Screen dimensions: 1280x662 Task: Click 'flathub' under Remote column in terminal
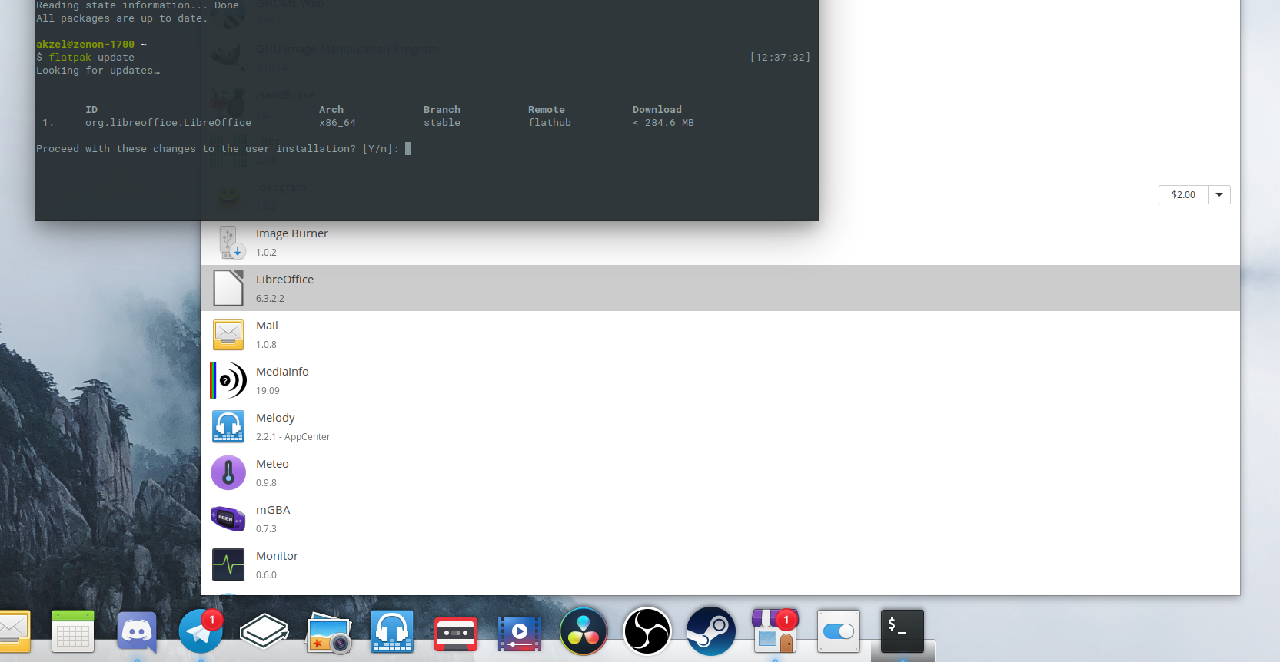point(550,123)
